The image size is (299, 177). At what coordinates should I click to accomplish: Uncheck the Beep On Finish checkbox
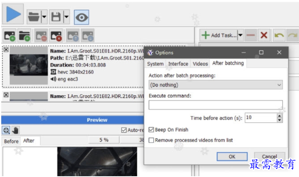tap(151, 130)
